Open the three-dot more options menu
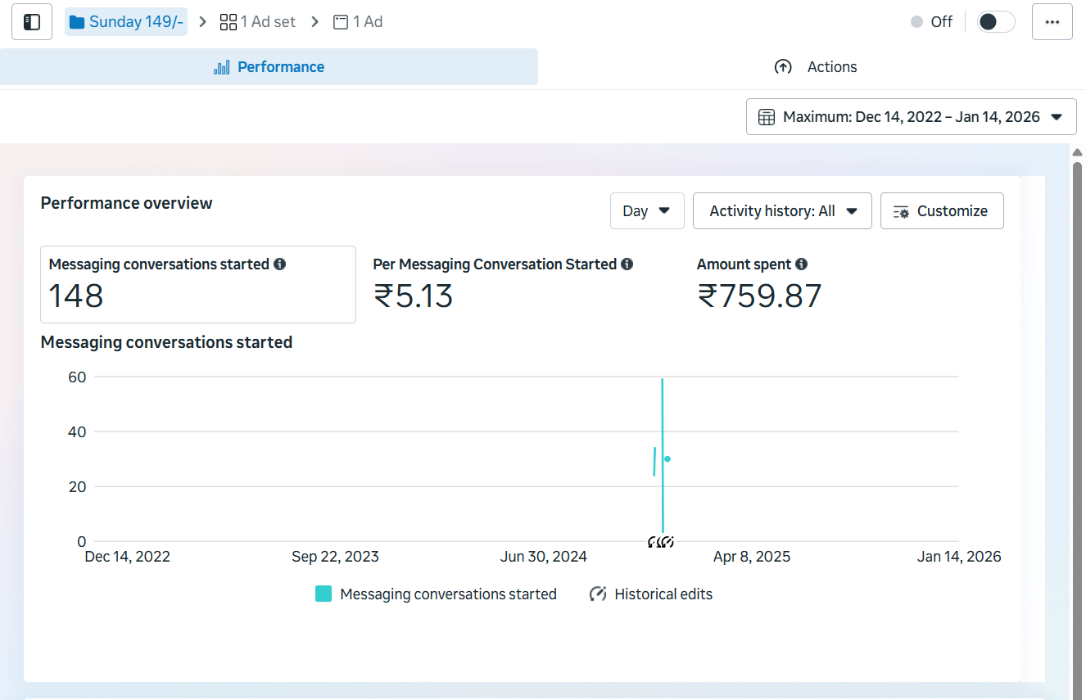The width and height of the screenshot is (1086, 700). (1052, 22)
